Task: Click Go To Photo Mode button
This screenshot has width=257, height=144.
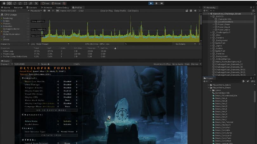Action: coord(51,110)
